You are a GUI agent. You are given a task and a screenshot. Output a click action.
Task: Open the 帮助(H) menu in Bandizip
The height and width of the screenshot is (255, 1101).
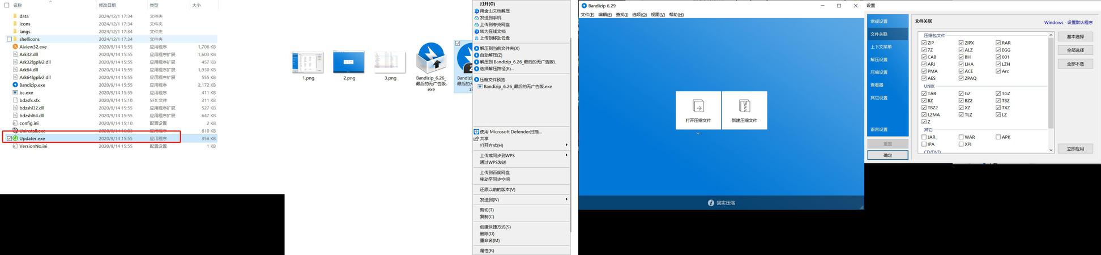[676, 15]
